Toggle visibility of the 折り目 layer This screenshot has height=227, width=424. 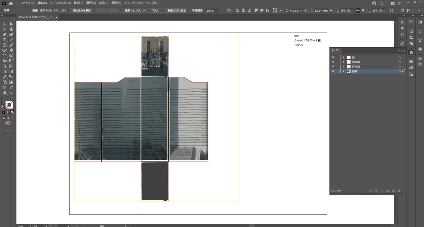tap(333, 67)
